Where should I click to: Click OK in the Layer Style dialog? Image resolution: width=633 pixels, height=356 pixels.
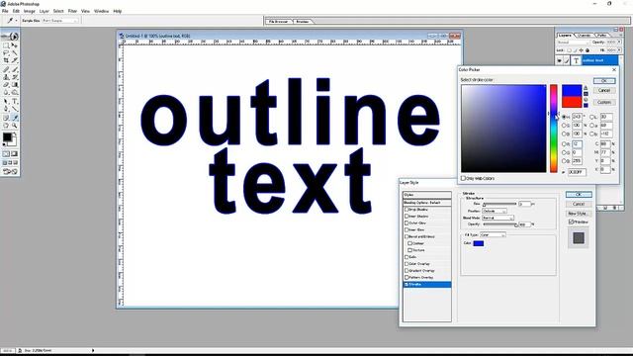coord(579,195)
